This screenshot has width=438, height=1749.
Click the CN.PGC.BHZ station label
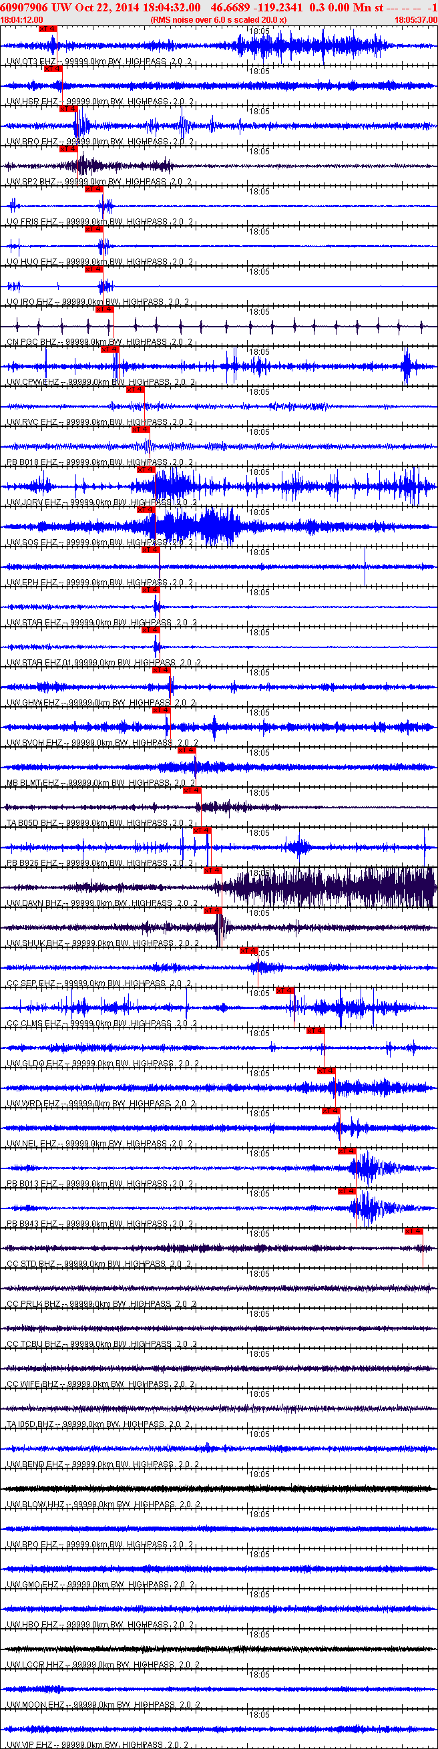(100, 342)
